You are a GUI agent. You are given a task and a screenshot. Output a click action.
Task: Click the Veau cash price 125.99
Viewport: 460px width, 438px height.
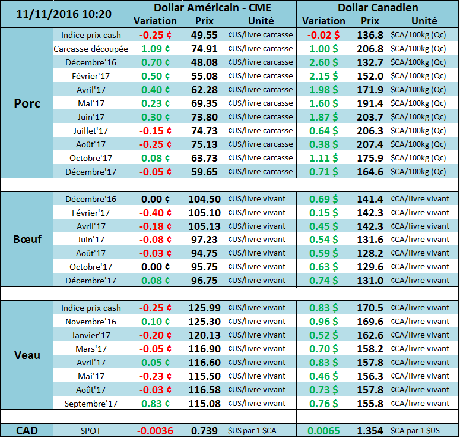(204, 308)
